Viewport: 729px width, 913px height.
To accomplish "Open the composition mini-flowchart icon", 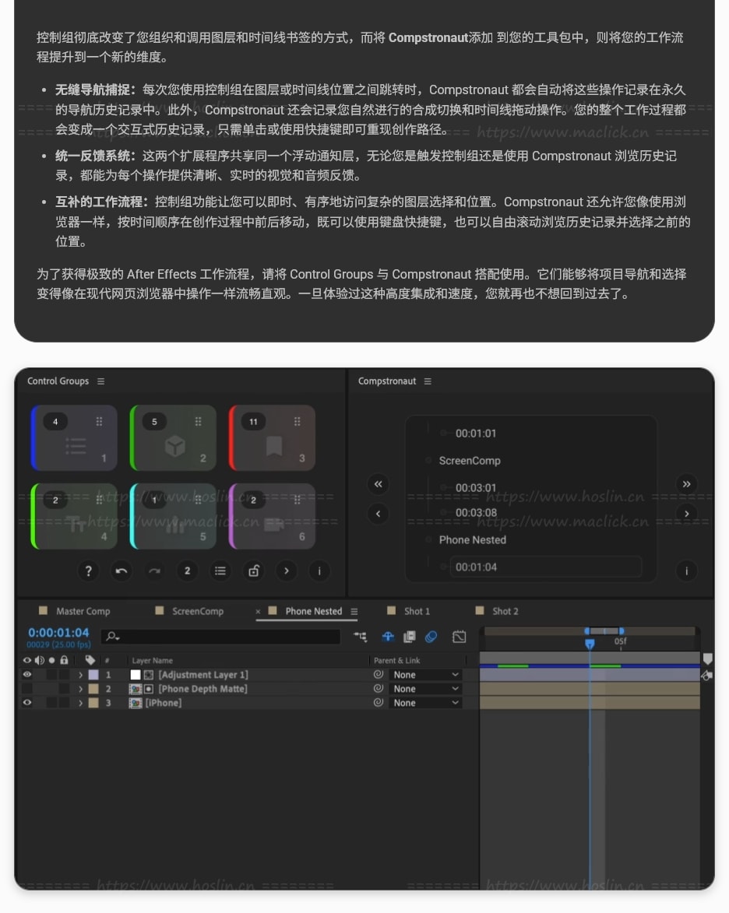I will [x=361, y=637].
